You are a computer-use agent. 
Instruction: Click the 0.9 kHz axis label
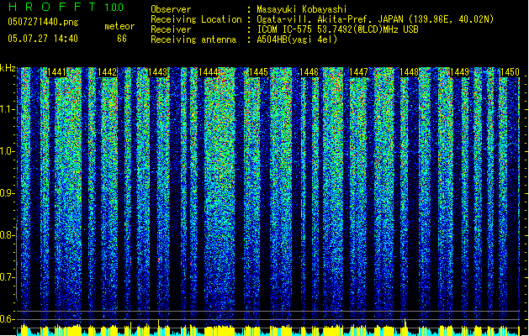click(x=8, y=193)
